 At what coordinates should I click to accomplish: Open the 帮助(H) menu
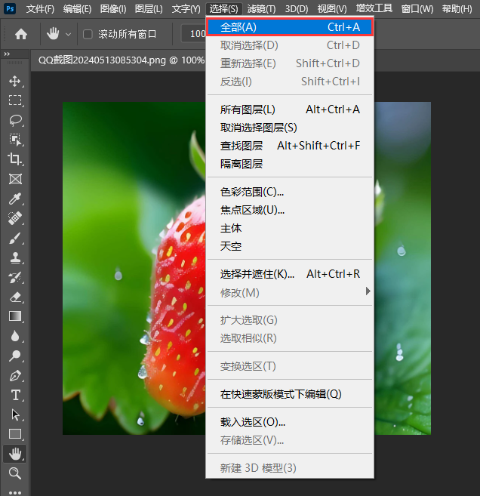pos(457,9)
